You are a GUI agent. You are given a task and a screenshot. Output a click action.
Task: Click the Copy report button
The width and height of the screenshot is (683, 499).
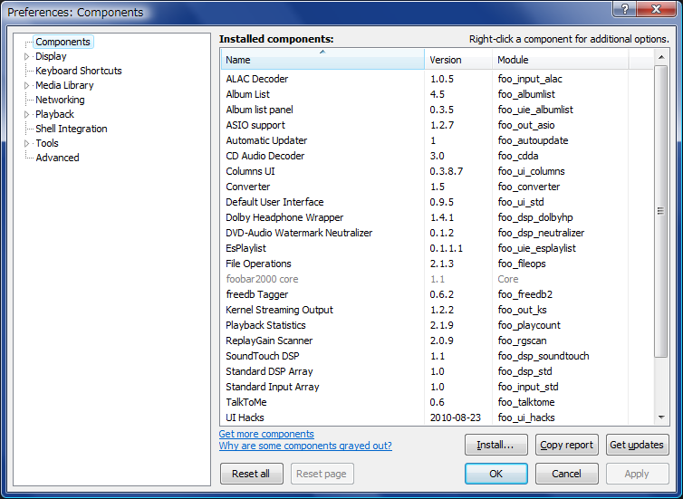point(567,445)
